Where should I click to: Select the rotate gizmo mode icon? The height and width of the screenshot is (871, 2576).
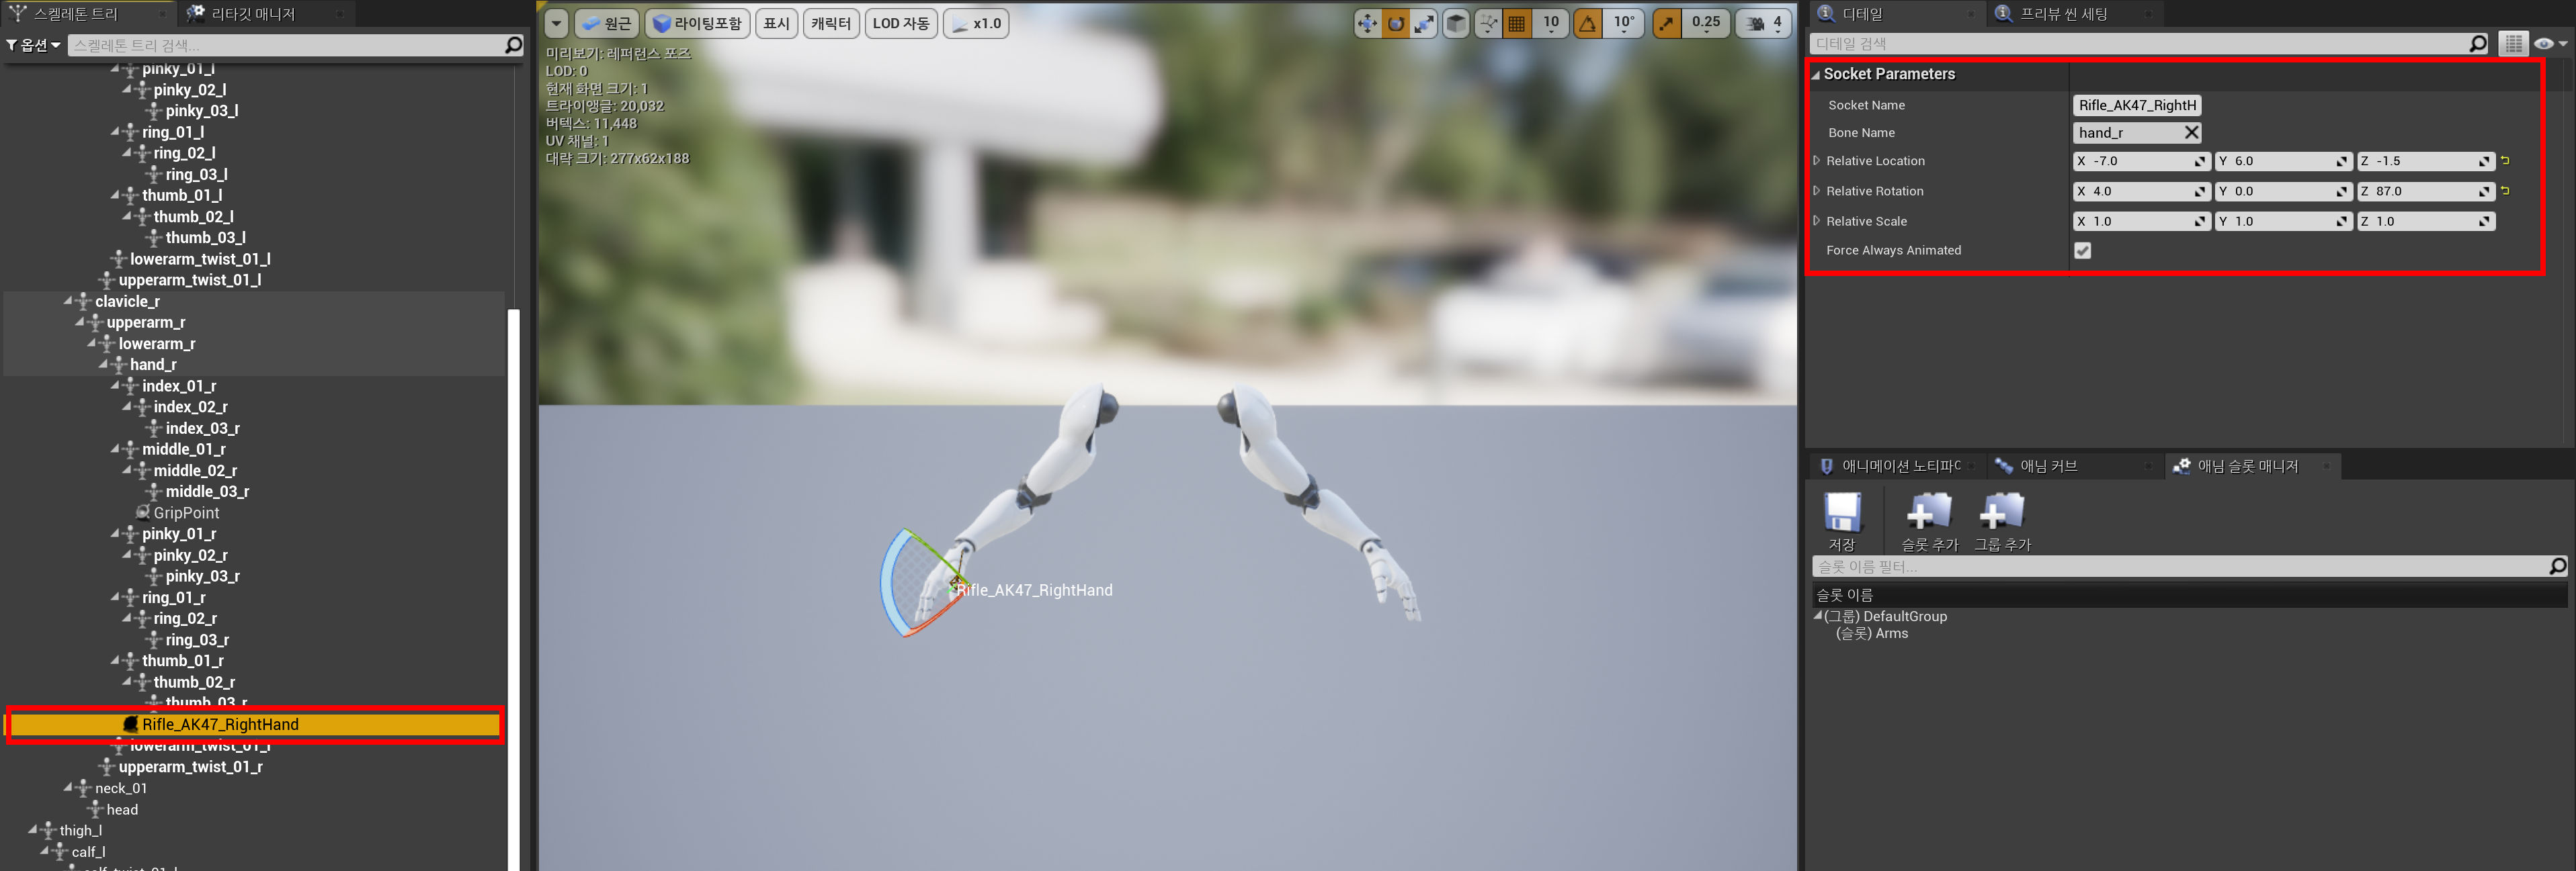1396,23
